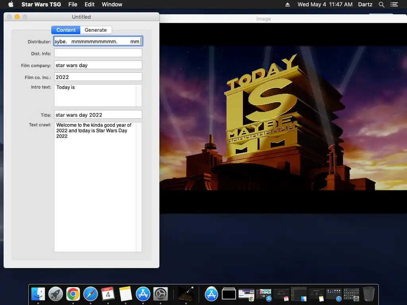
Task: Open the App Store icon right of Dock divider
Action: 211,294
